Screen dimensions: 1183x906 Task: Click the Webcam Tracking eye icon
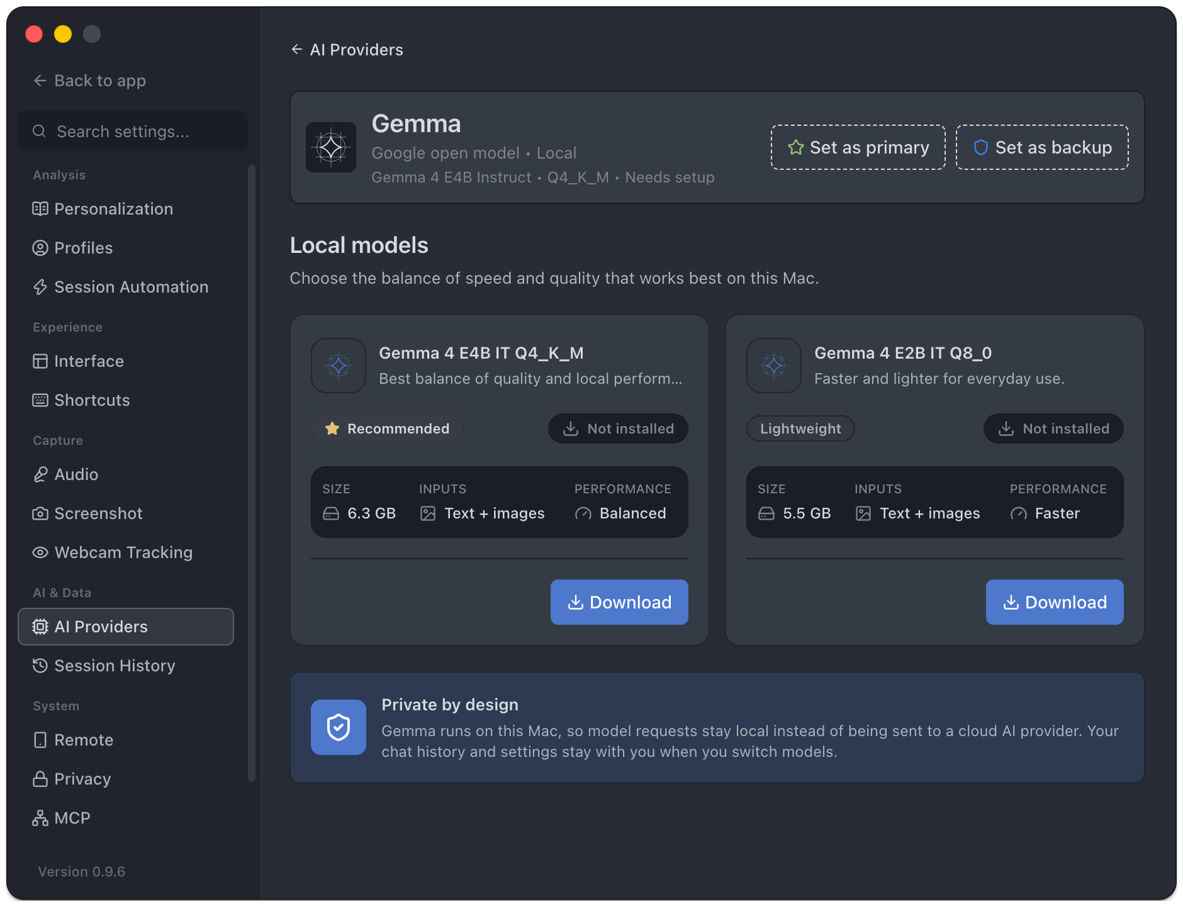click(40, 552)
